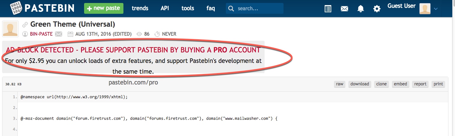Go to tools page
Screen dimensions: 455x136
(188, 8)
